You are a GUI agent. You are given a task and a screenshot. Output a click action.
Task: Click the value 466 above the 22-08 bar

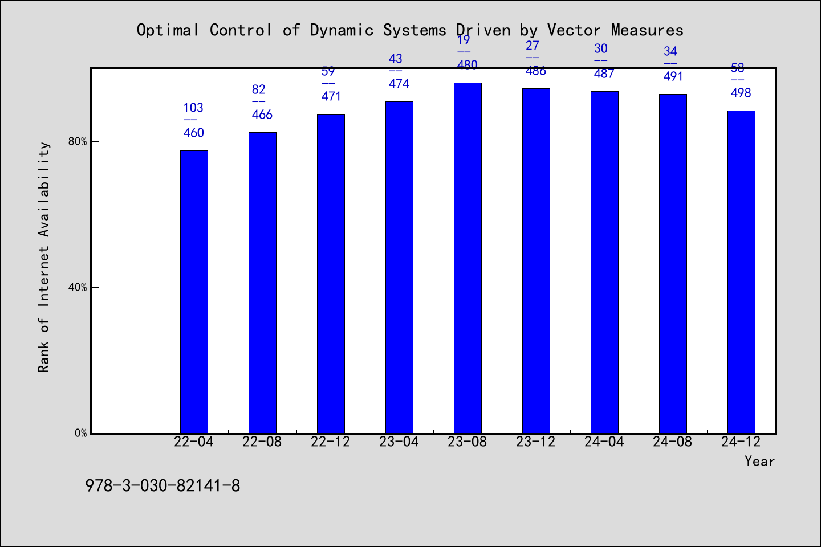pos(262,115)
